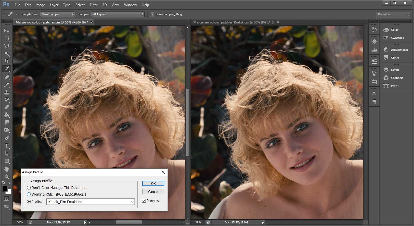
Task: Select the History Brush tool
Action: pyautogui.click(x=7, y=100)
